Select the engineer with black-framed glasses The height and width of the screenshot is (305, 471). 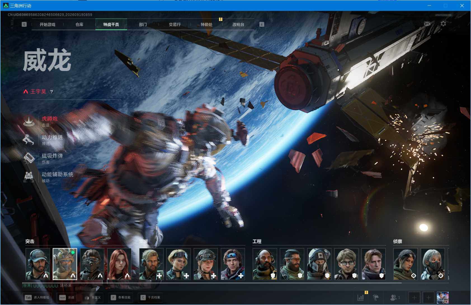click(x=346, y=264)
